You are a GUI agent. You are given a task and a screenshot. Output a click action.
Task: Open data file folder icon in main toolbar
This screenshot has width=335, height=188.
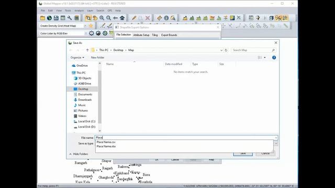[42, 18]
